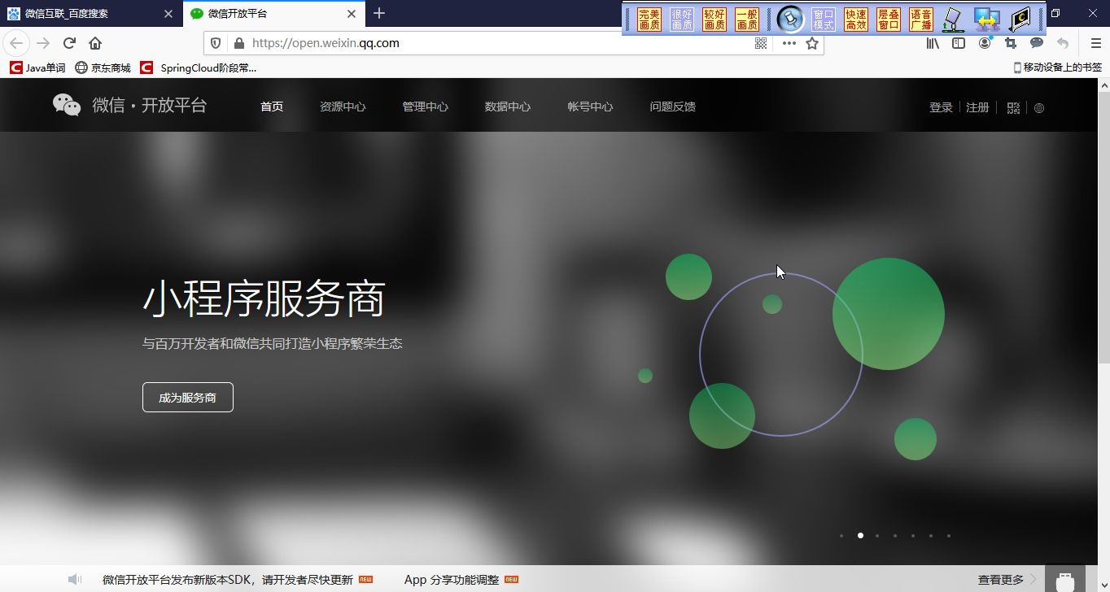
Task: Click the speaker announcement icon
Action: tap(75, 579)
